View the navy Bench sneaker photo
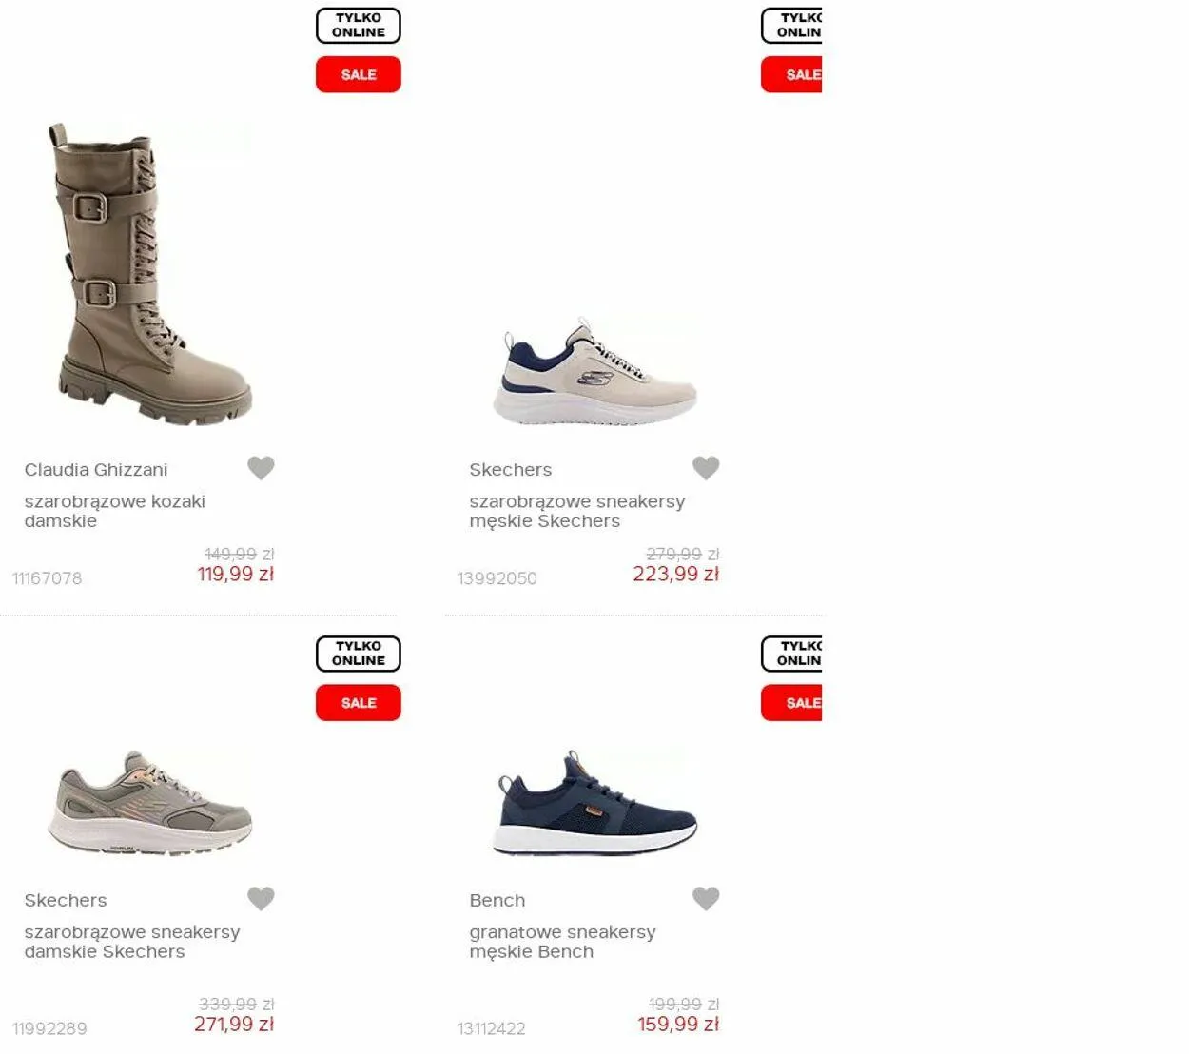The image size is (1189, 1054). pos(595,803)
